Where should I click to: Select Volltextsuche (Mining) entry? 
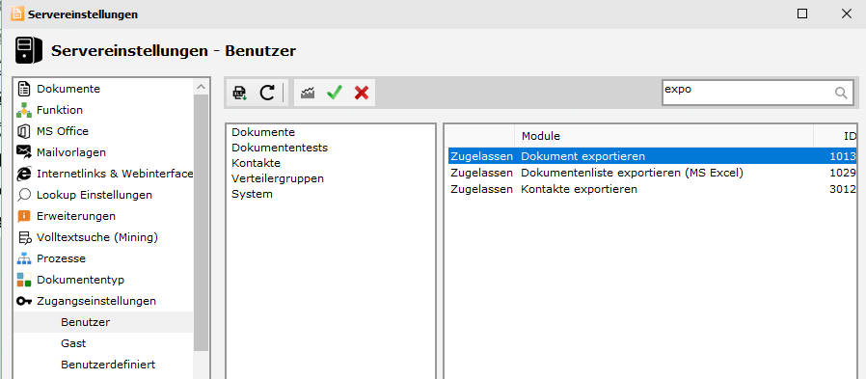tap(97, 237)
